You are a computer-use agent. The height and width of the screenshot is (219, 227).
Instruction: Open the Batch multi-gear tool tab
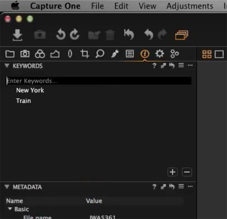(x=175, y=54)
